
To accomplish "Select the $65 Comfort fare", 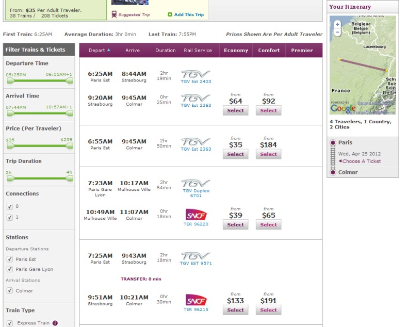I will click(269, 224).
